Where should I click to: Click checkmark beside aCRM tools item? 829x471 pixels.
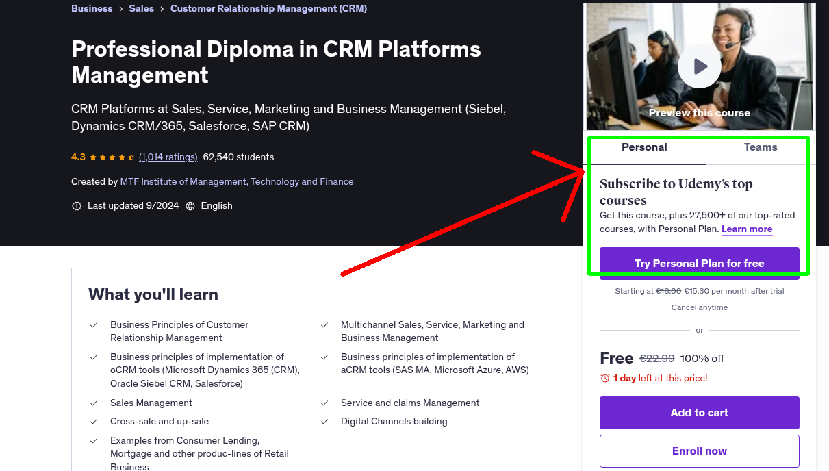click(324, 357)
